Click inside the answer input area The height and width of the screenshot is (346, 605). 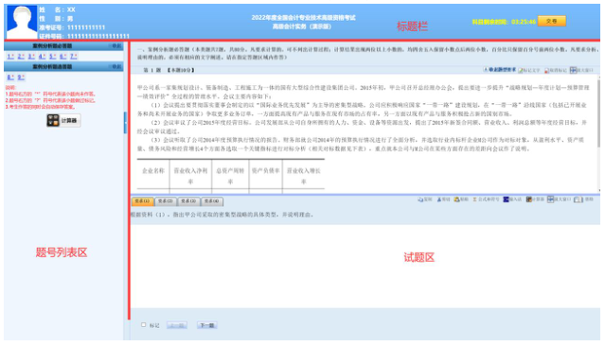[365, 266]
